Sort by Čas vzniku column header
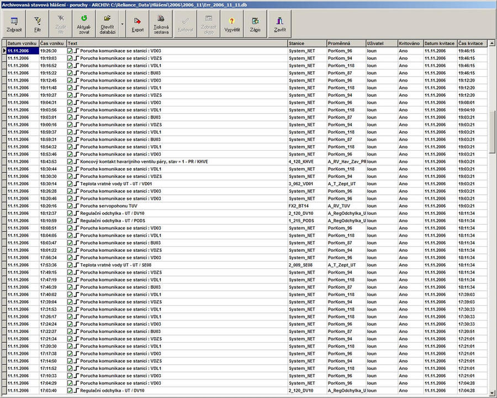This screenshot has width=497, height=398. tap(52, 44)
